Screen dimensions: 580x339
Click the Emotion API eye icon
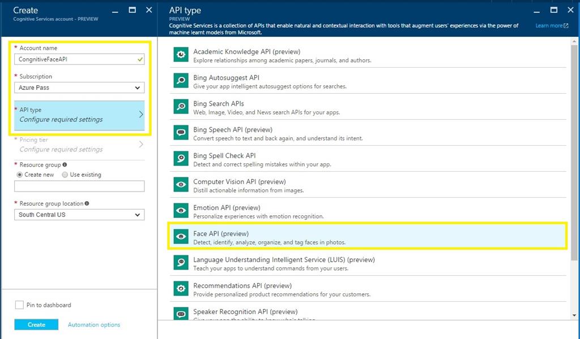[x=181, y=211]
